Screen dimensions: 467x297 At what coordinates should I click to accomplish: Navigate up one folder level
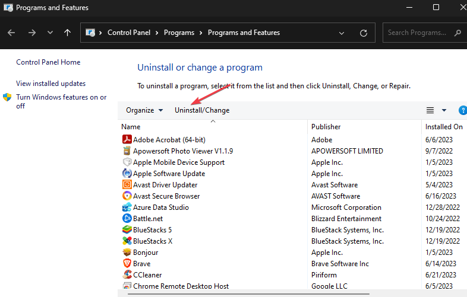click(x=68, y=33)
